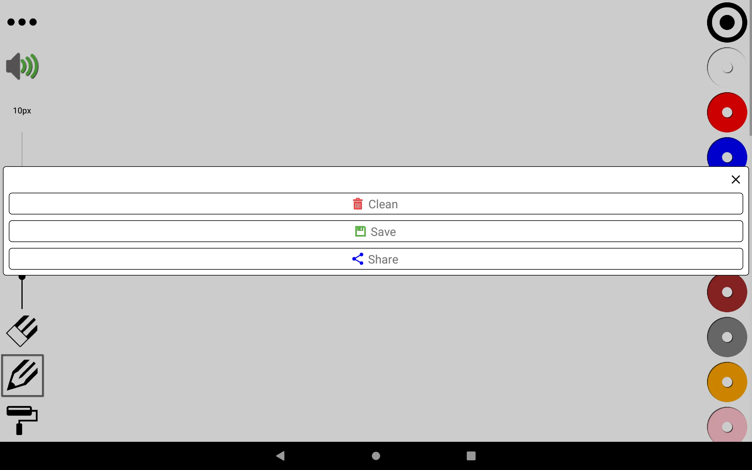Click the Save button
The height and width of the screenshot is (470, 752).
376,231
